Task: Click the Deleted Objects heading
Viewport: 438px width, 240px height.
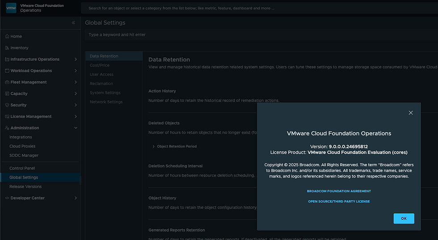Action: (164, 123)
